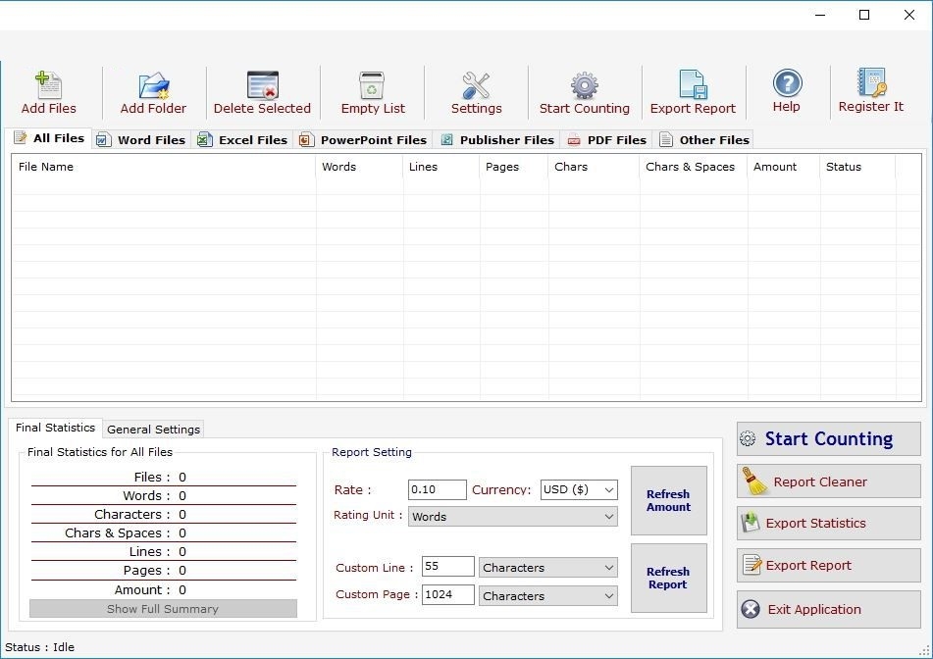Expand the Custom Line units dropdown
The height and width of the screenshot is (659, 933).
[x=547, y=568]
